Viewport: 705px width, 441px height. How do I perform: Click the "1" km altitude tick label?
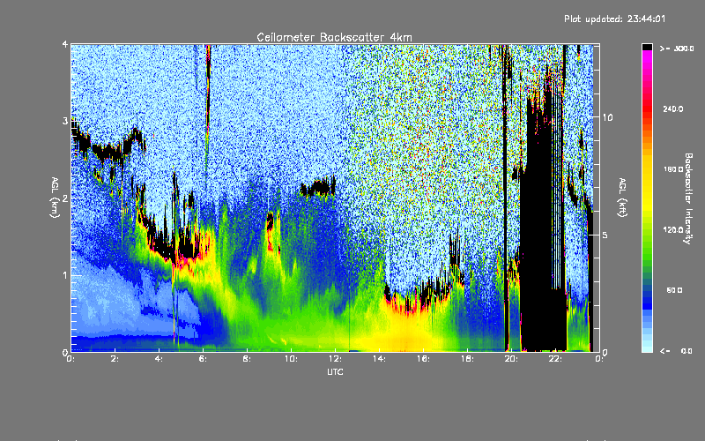coord(65,275)
